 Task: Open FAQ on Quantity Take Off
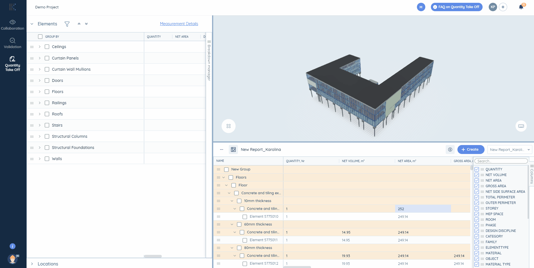tap(457, 7)
